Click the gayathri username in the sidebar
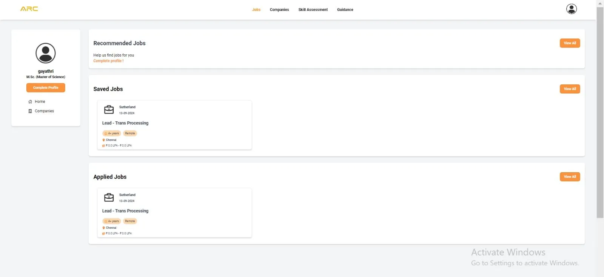604x277 pixels. [46, 71]
